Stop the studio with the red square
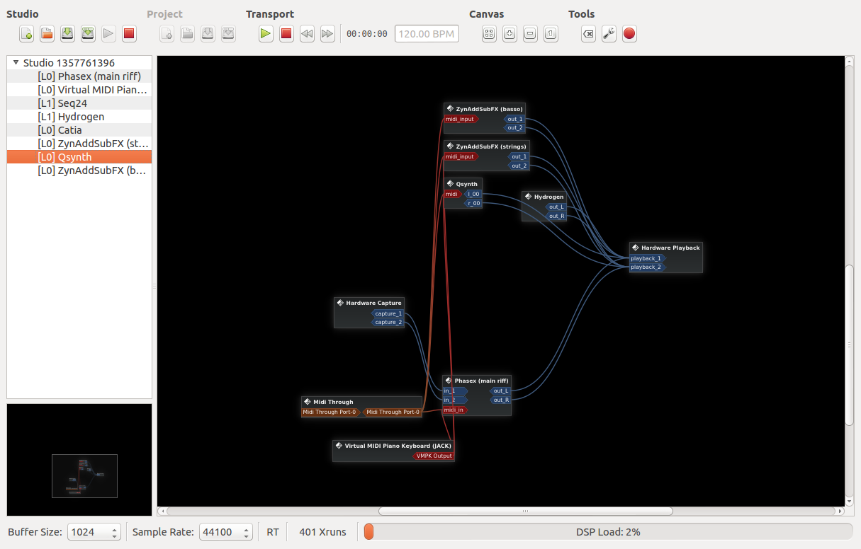 point(129,33)
